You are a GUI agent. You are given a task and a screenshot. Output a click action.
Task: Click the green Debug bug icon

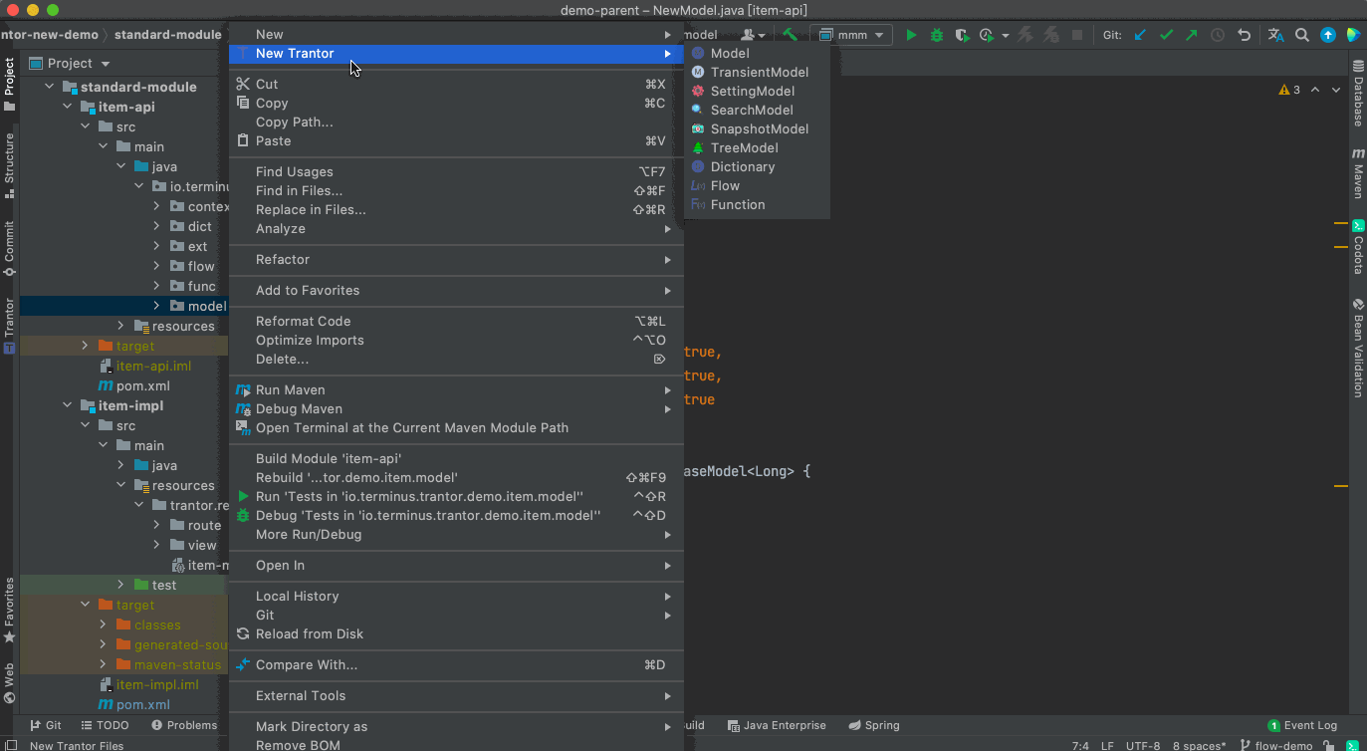937,35
